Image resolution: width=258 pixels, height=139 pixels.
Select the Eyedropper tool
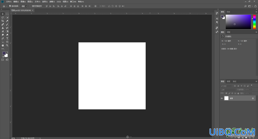click(7, 21)
